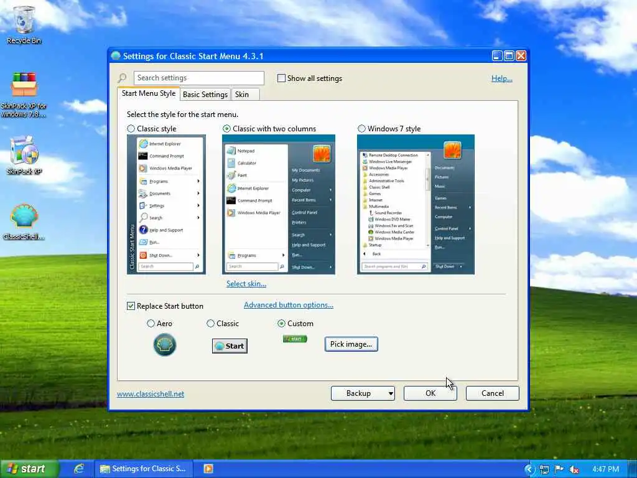Screen dimensions: 637x478
Task: Select the Windows 7 style radio button
Action: (x=361, y=128)
